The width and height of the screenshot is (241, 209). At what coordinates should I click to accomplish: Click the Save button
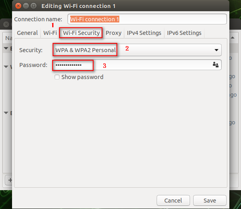point(210,201)
